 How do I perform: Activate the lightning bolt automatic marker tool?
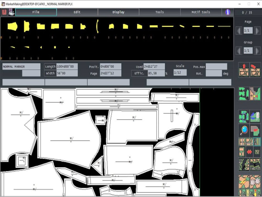[243, 181]
